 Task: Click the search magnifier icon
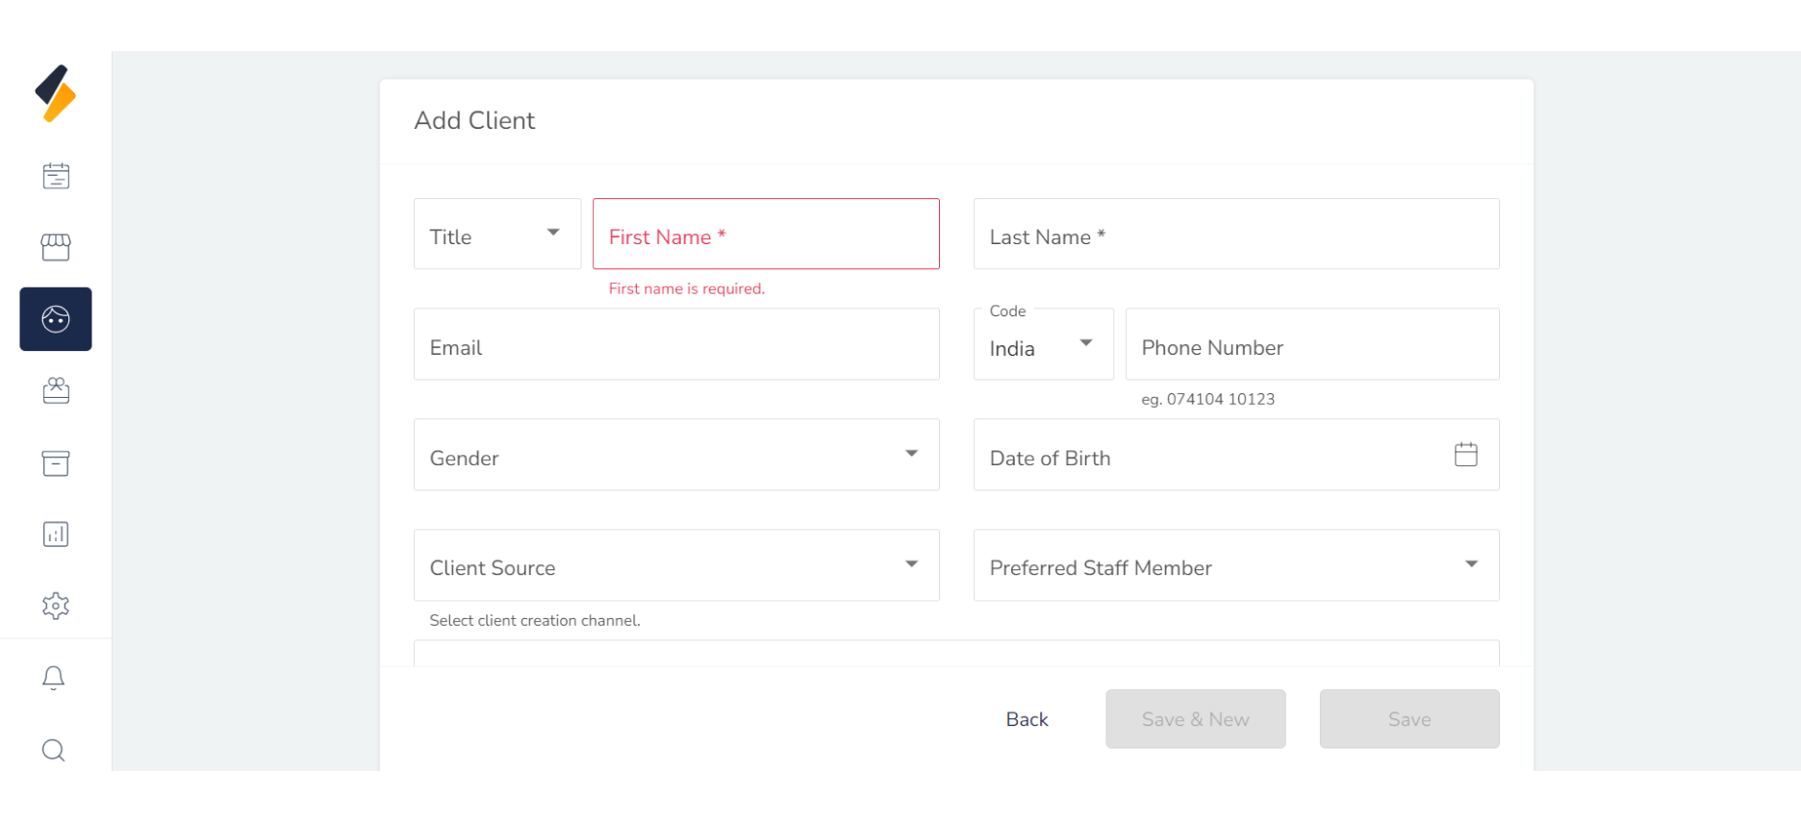coord(54,750)
